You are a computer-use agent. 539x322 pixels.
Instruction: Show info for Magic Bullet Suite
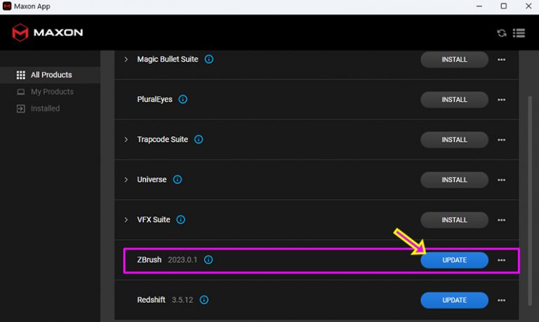(209, 60)
